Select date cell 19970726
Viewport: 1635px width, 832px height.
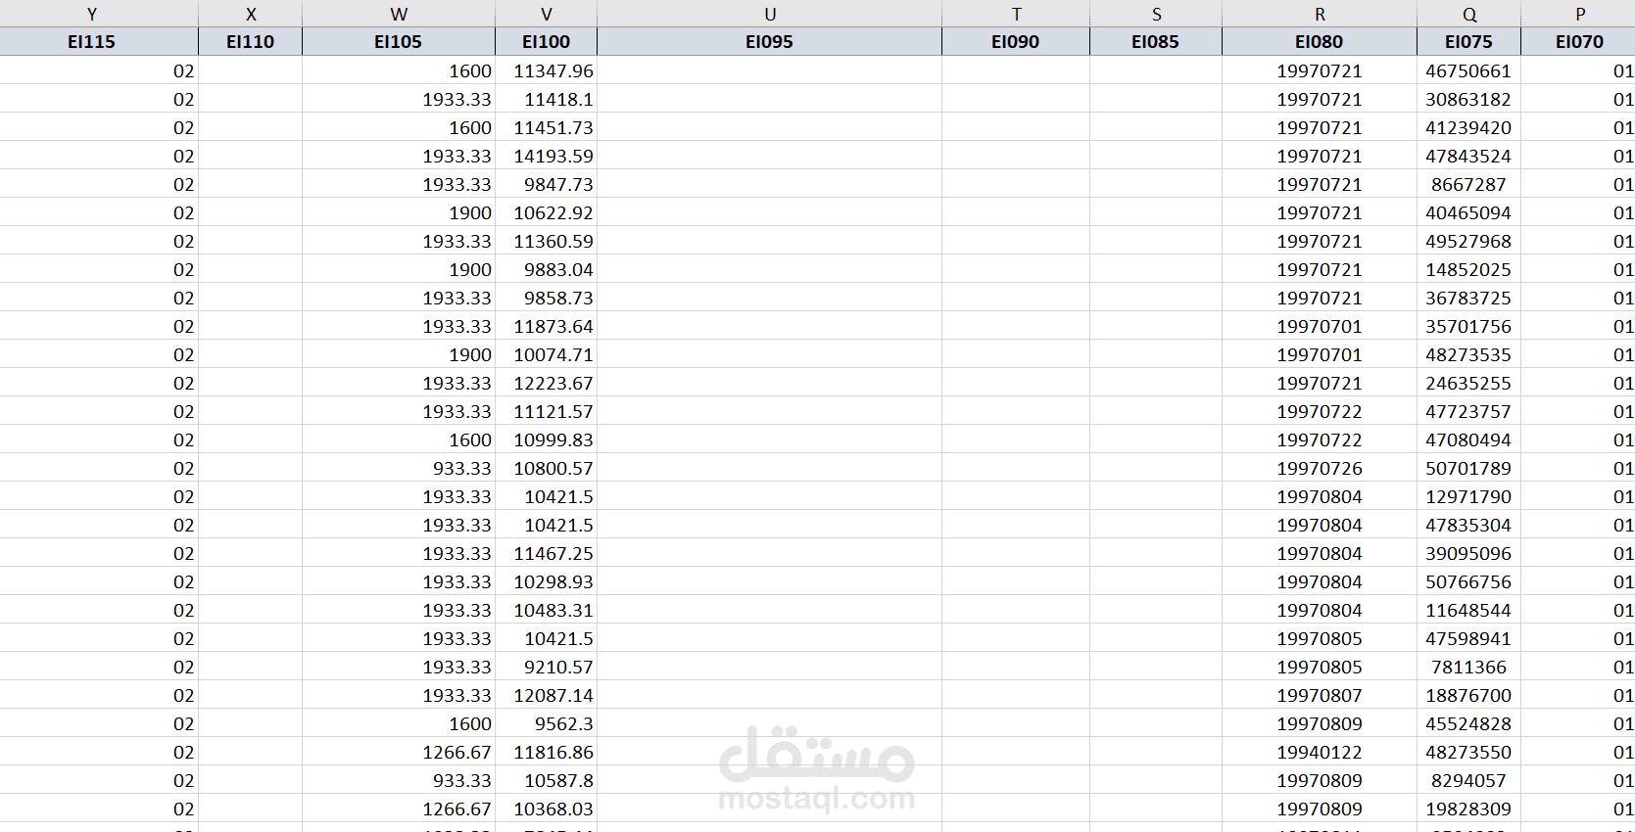tap(1320, 468)
